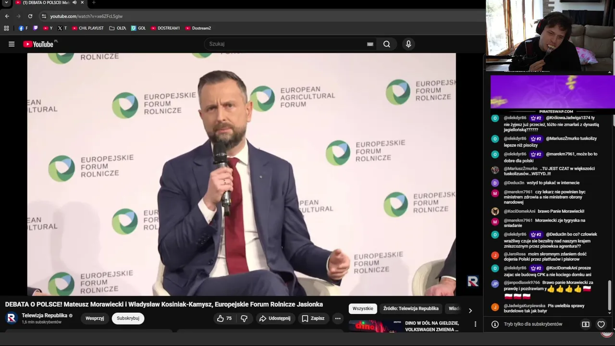Image resolution: width=615 pixels, height=346 pixels.
Task: Start voice search with the microphone icon
Action: pyautogui.click(x=408, y=44)
